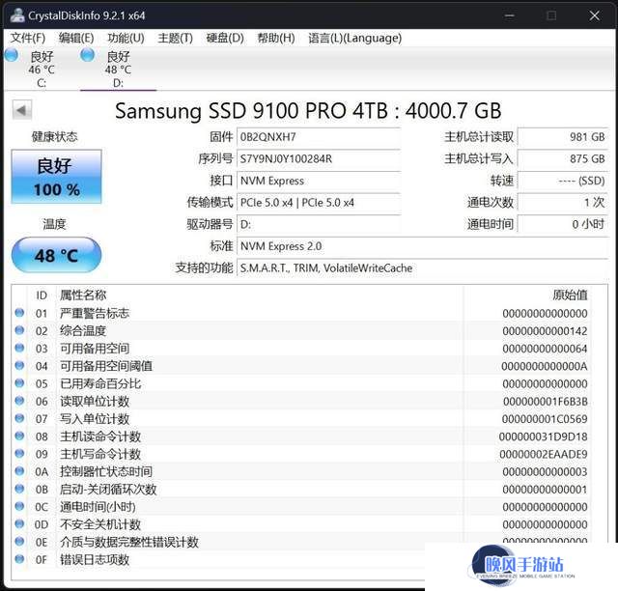Click raw value 00000031D9D18
This screenshot has width=618, height=591.
[543, 436]
